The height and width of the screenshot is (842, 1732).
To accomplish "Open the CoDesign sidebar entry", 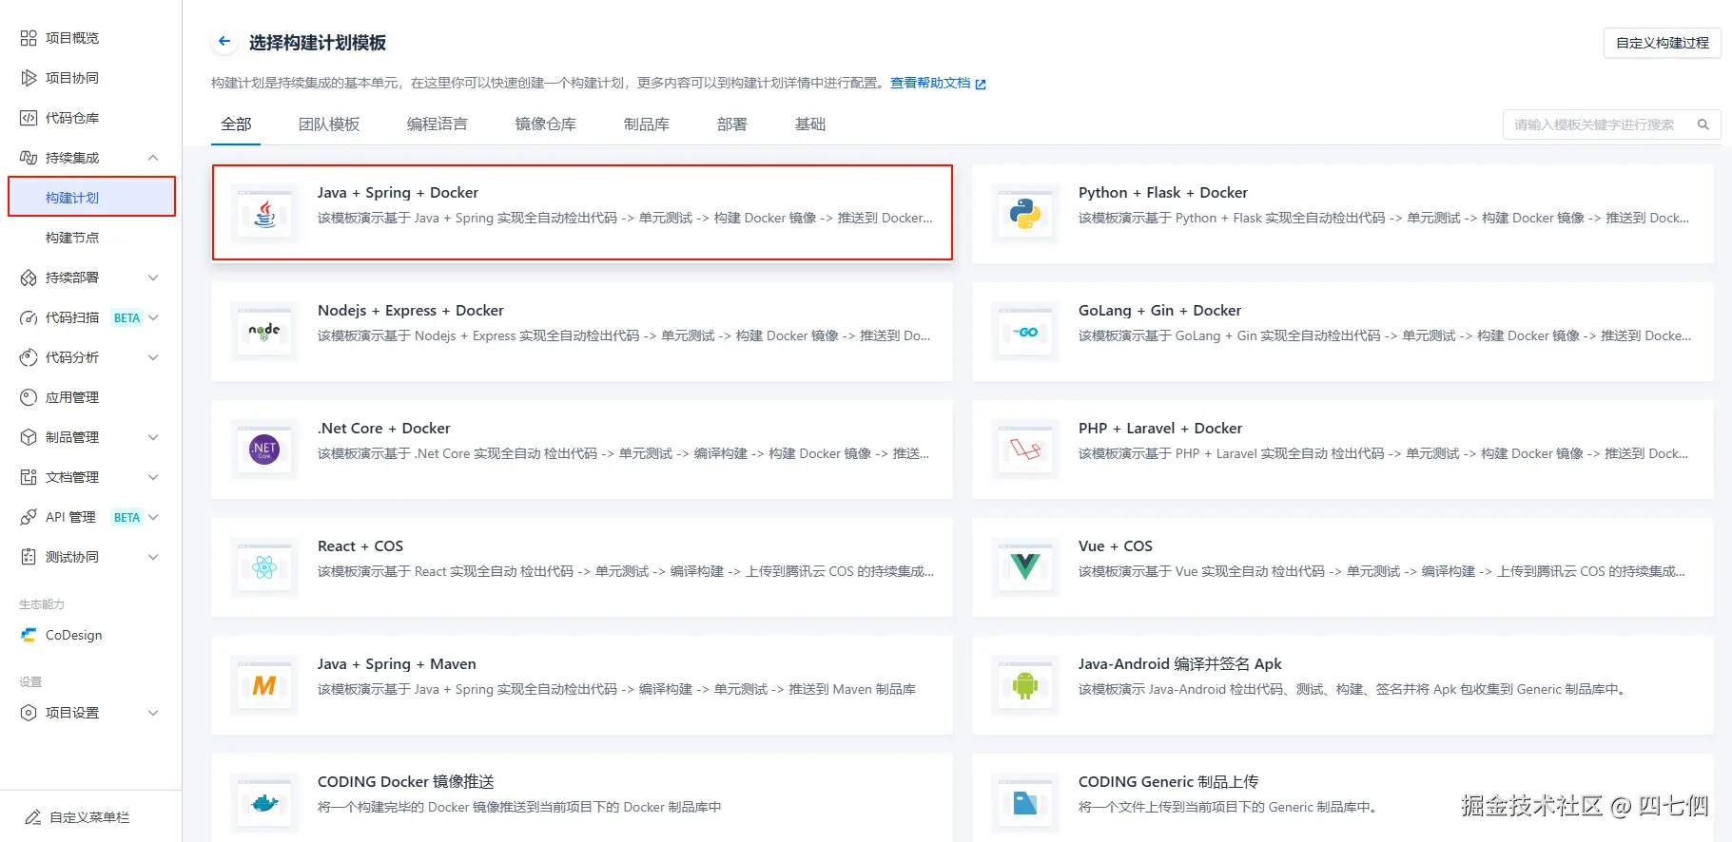I will 74,635.
